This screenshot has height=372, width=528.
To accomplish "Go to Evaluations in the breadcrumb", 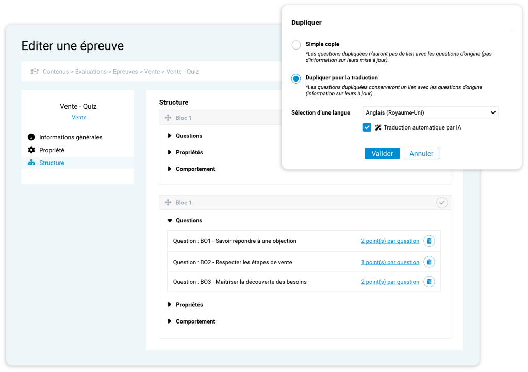I will (x=91, y=71).
